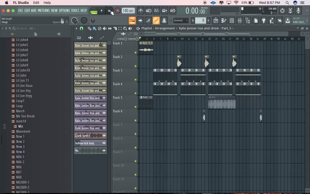Enable the STRETCH checkbox
This screenshot has height=194, width=310.
pos(137,39)
